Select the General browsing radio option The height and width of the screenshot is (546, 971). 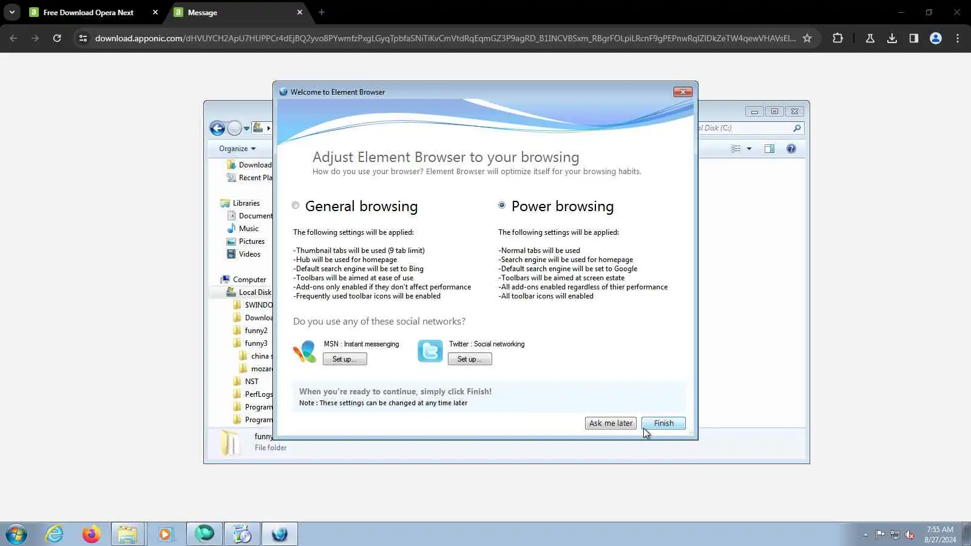tap(296, 206)
